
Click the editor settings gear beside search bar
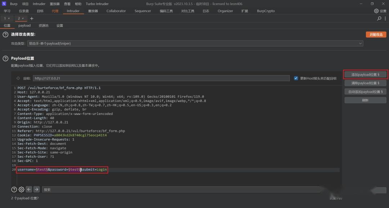pos(21,189)
